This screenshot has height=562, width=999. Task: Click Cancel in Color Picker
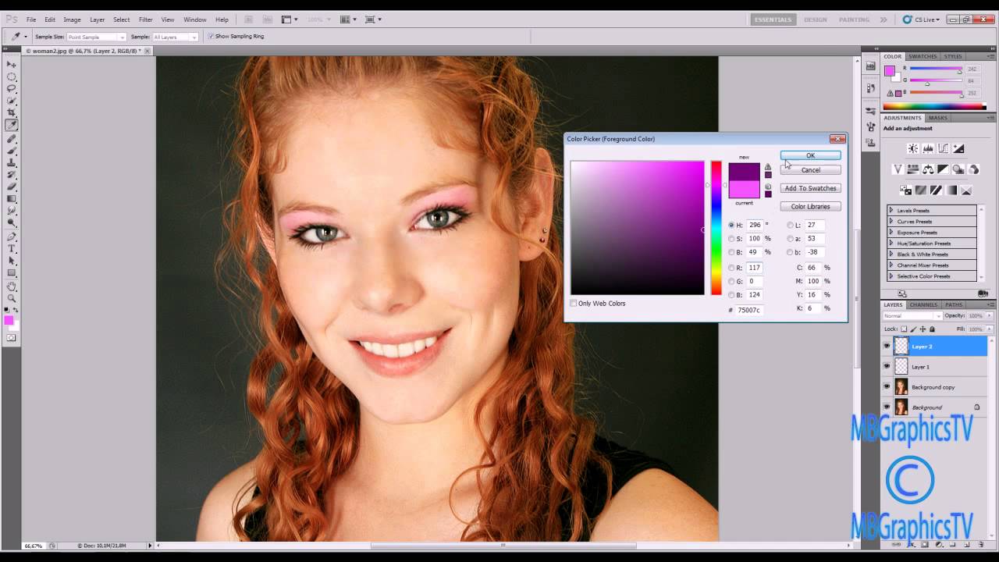click(x=810, y=169)
